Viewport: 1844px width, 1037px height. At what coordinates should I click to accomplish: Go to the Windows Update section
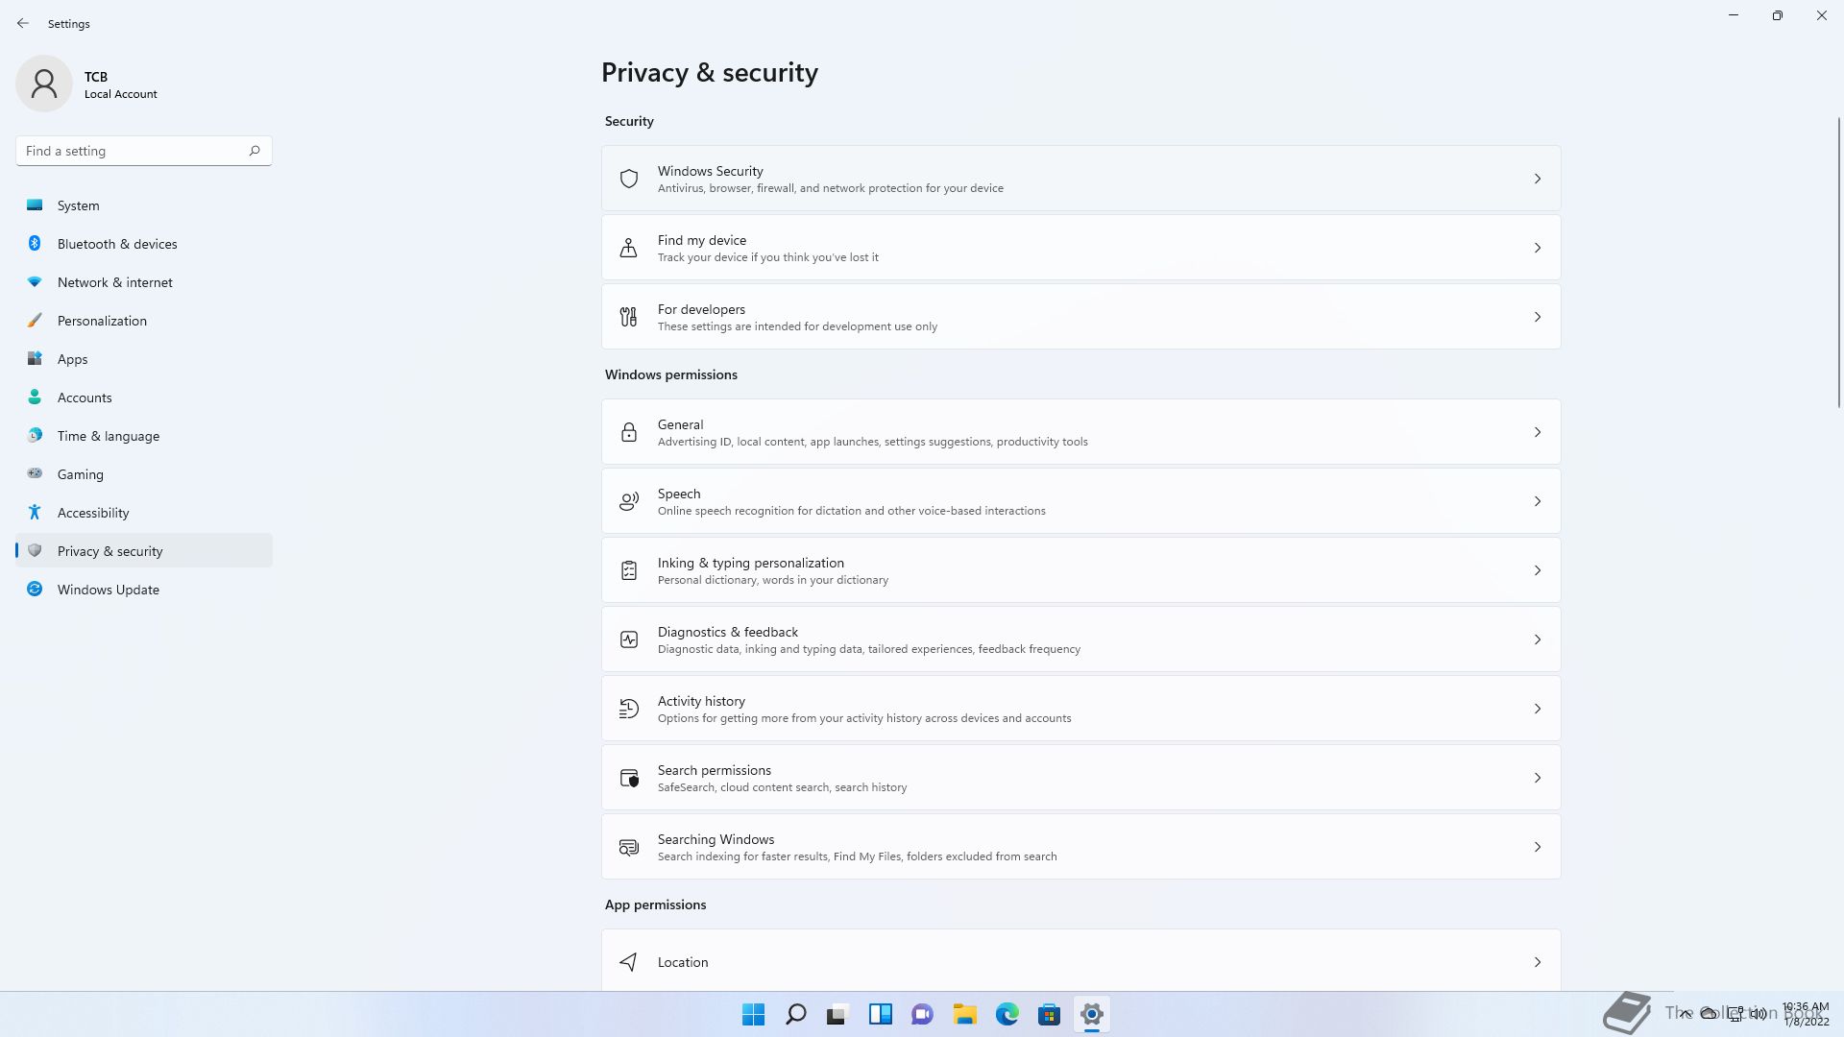click(108, 590)
